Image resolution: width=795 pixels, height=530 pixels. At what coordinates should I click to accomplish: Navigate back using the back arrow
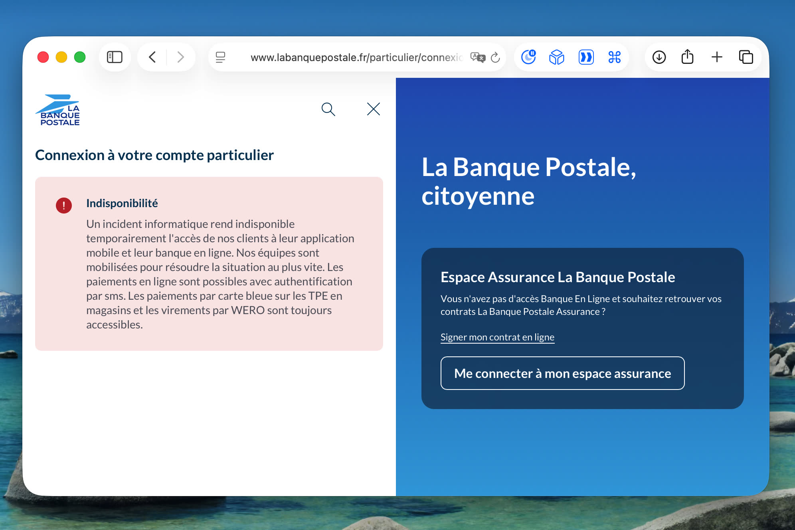152,57
